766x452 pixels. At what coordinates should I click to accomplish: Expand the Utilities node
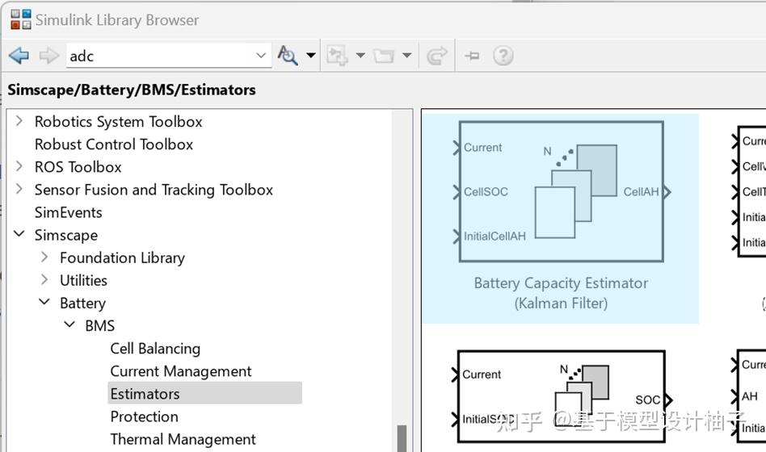(44, 279)
